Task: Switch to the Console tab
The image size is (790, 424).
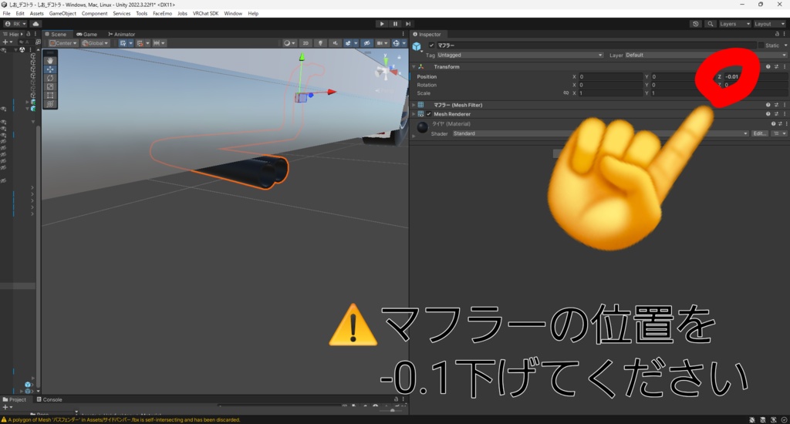Action: click(49, 400)
